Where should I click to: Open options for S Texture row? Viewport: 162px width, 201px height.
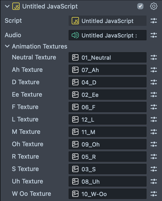coord(154,169)
